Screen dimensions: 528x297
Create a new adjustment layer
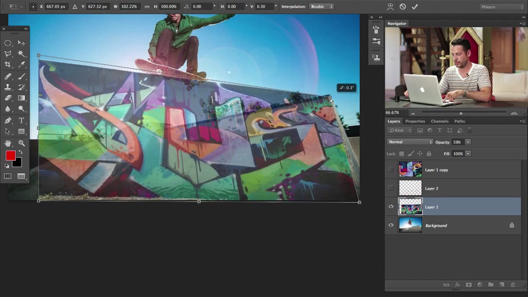[x=480, y=285]
